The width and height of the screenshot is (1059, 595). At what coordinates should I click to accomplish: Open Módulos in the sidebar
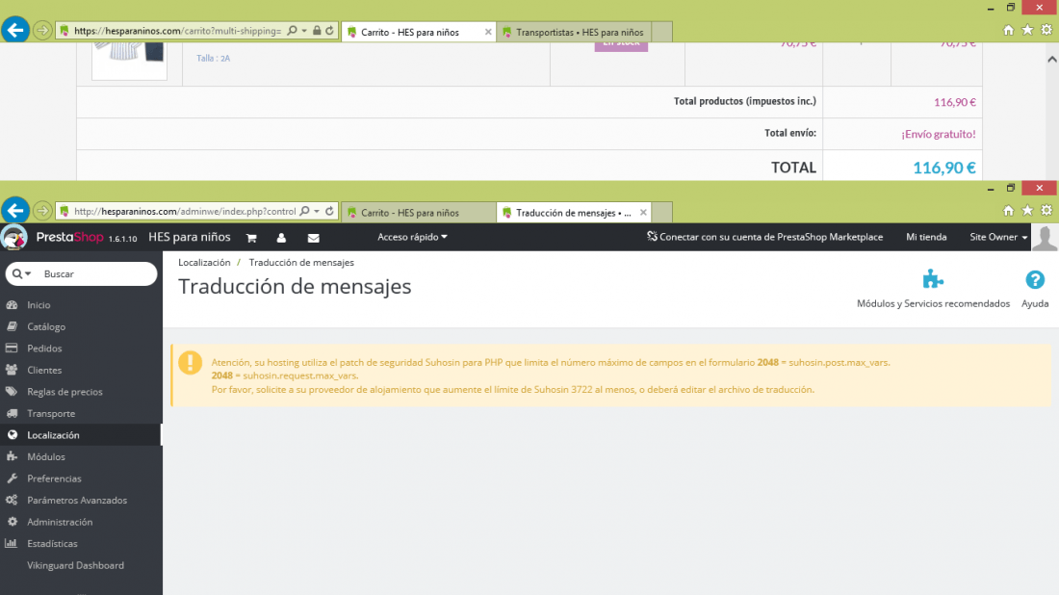click(81, 456)
